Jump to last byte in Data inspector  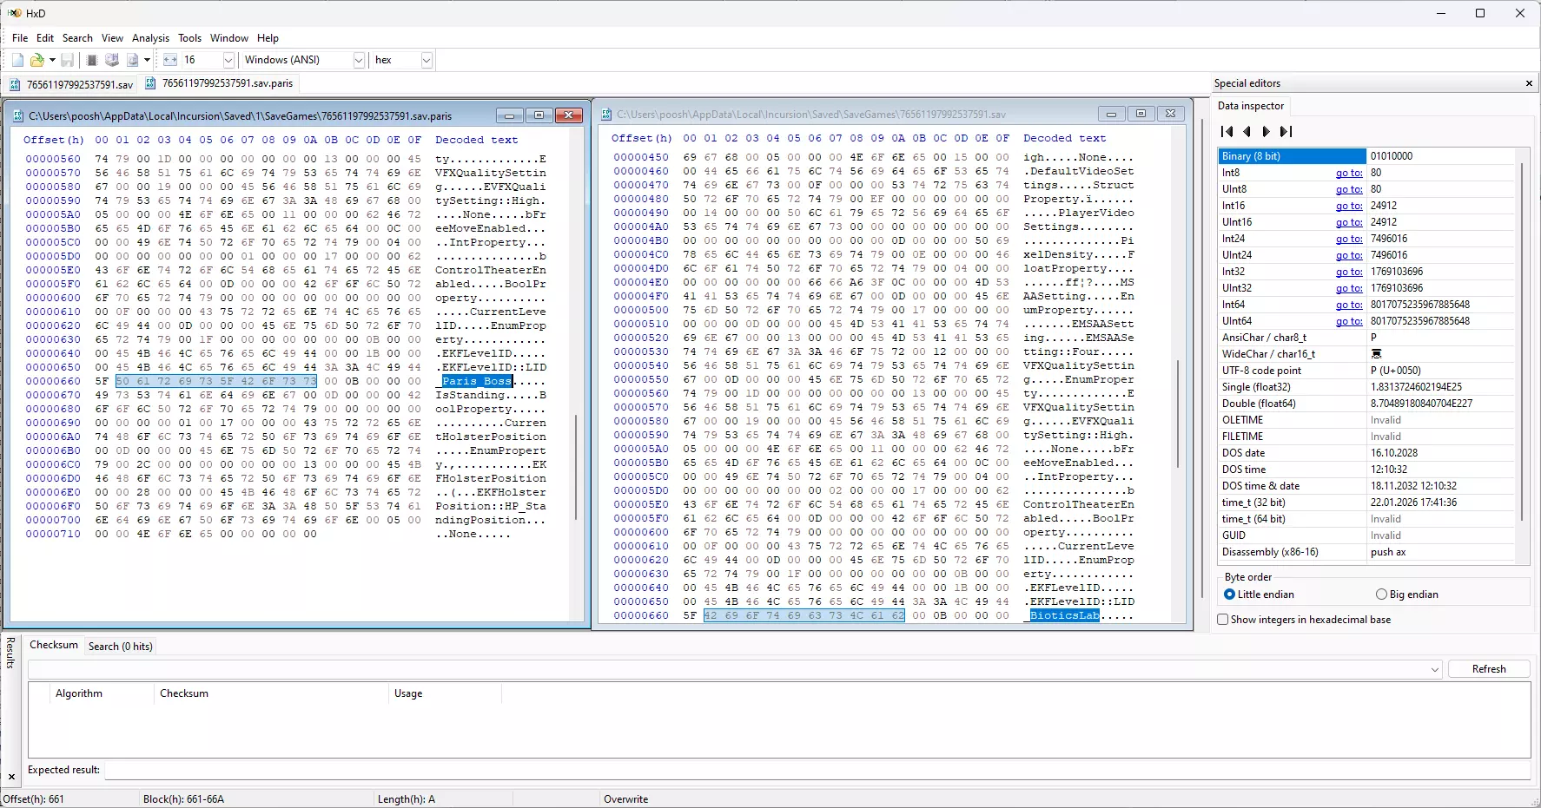pos(1286,132)
